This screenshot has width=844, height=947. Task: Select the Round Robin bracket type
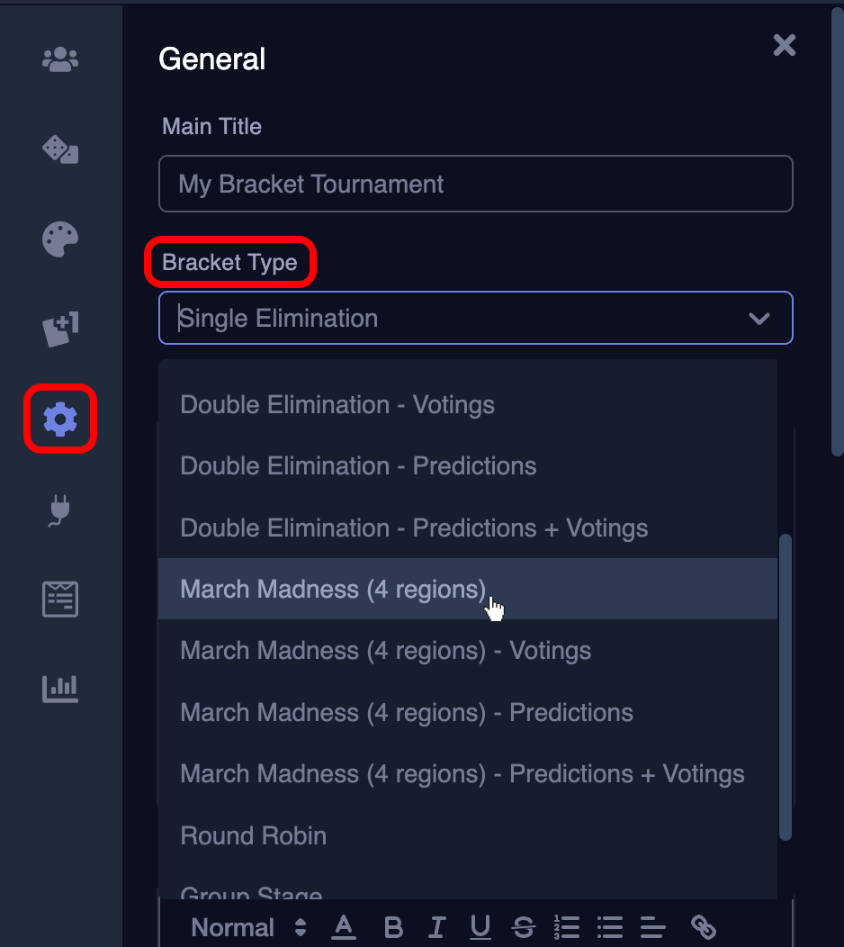[x=254, y=835]
